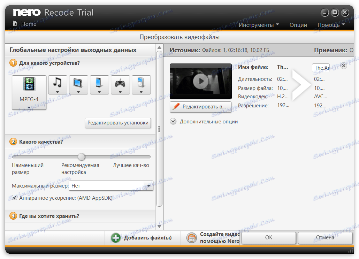Select the gamepad console device icon
Screen dimensions: 359x259
pyautogui.click(x=120, y=83)
